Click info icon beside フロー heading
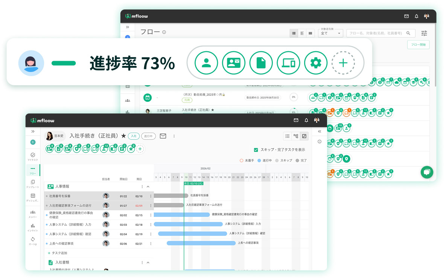The image size is (446, 280). pyautogui.click(x=164, y=32)
